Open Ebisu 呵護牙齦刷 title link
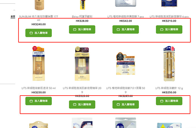 click(82, 16)
